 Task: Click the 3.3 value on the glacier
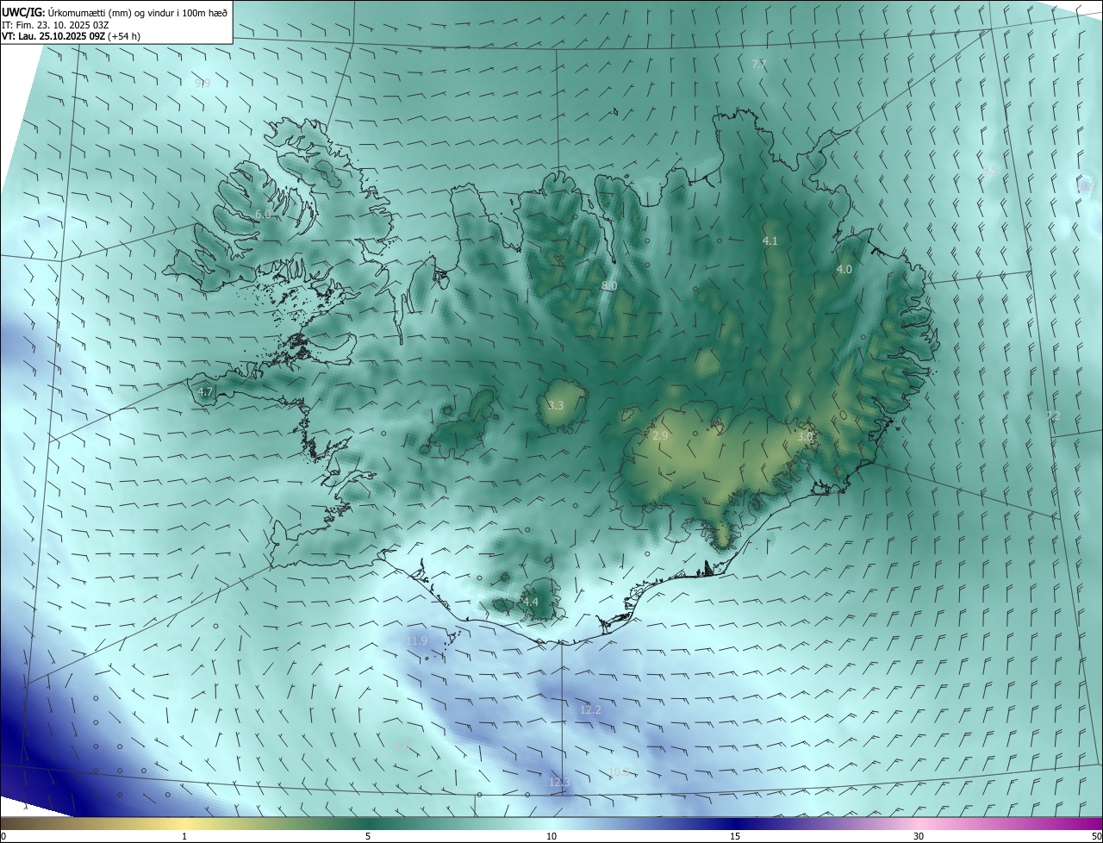556,405
